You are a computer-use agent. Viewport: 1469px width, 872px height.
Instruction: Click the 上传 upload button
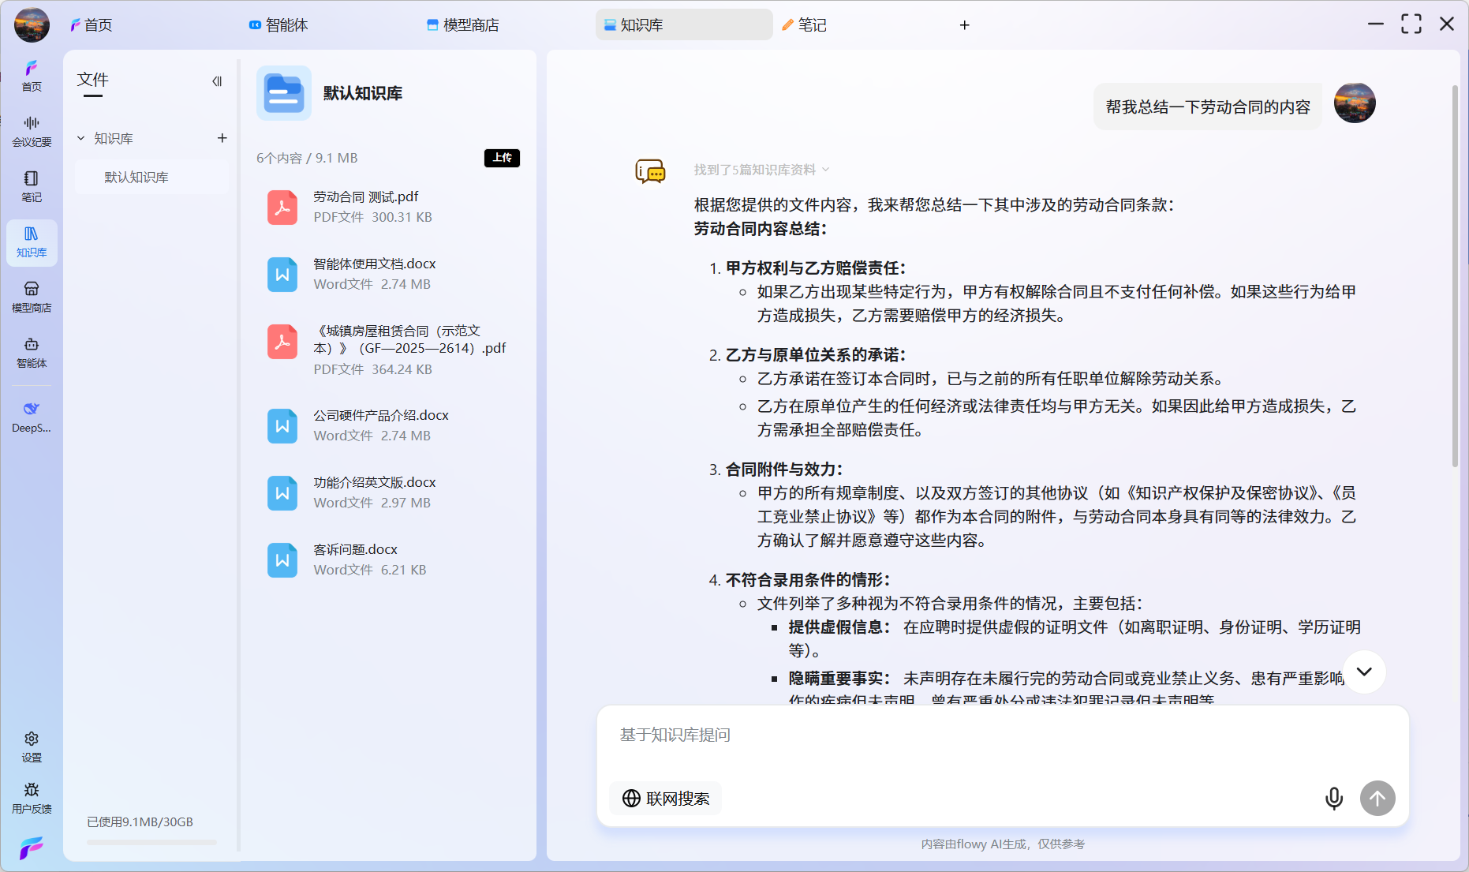502,158
